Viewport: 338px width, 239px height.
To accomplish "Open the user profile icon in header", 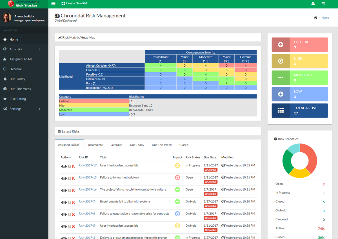I will click(x=313, y=3).
